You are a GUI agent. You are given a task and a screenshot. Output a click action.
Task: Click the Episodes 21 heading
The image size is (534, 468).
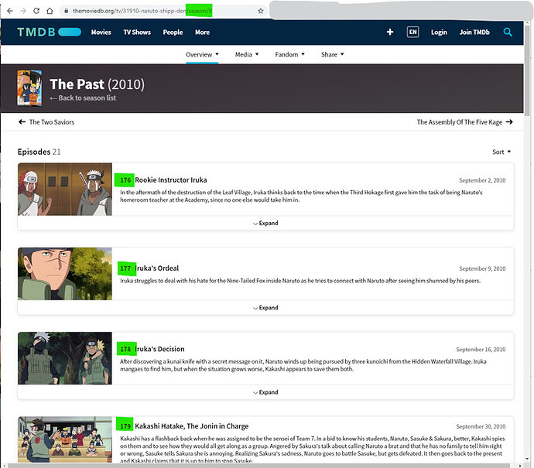39,152
